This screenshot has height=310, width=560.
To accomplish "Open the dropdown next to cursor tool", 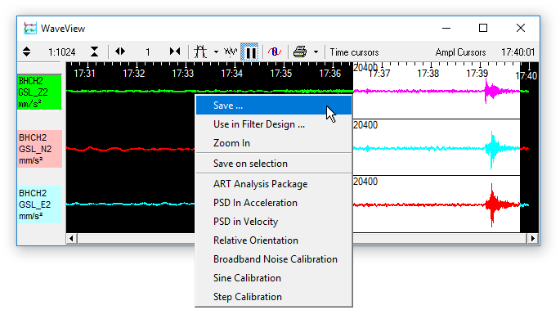I will point(216,52).
